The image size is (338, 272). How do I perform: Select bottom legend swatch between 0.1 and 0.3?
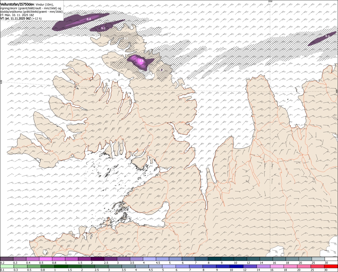7,266
